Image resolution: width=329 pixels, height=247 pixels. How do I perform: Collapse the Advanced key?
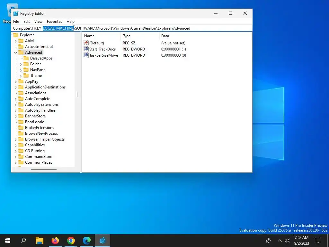coord(15,52)
